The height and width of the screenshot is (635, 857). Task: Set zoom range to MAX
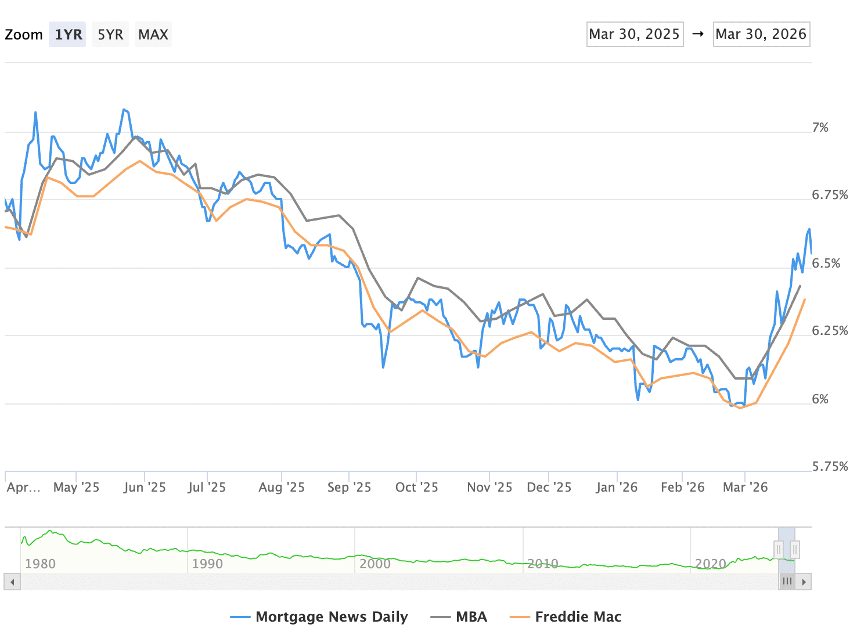point(153,34)
